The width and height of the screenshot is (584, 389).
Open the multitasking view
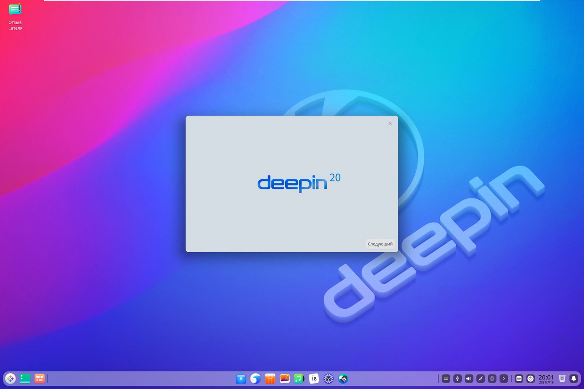(x=40, y=379)
